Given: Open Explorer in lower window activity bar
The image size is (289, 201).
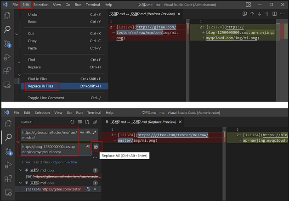Looking at the screenshot, I should [x=8, y=124].
